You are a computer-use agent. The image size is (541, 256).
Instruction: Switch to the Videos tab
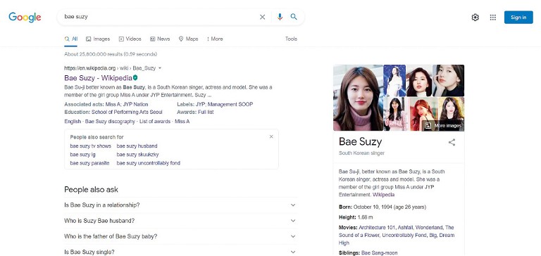130,39
